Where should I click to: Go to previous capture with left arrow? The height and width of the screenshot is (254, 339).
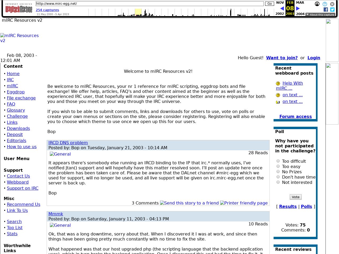[x=282, y=8]
